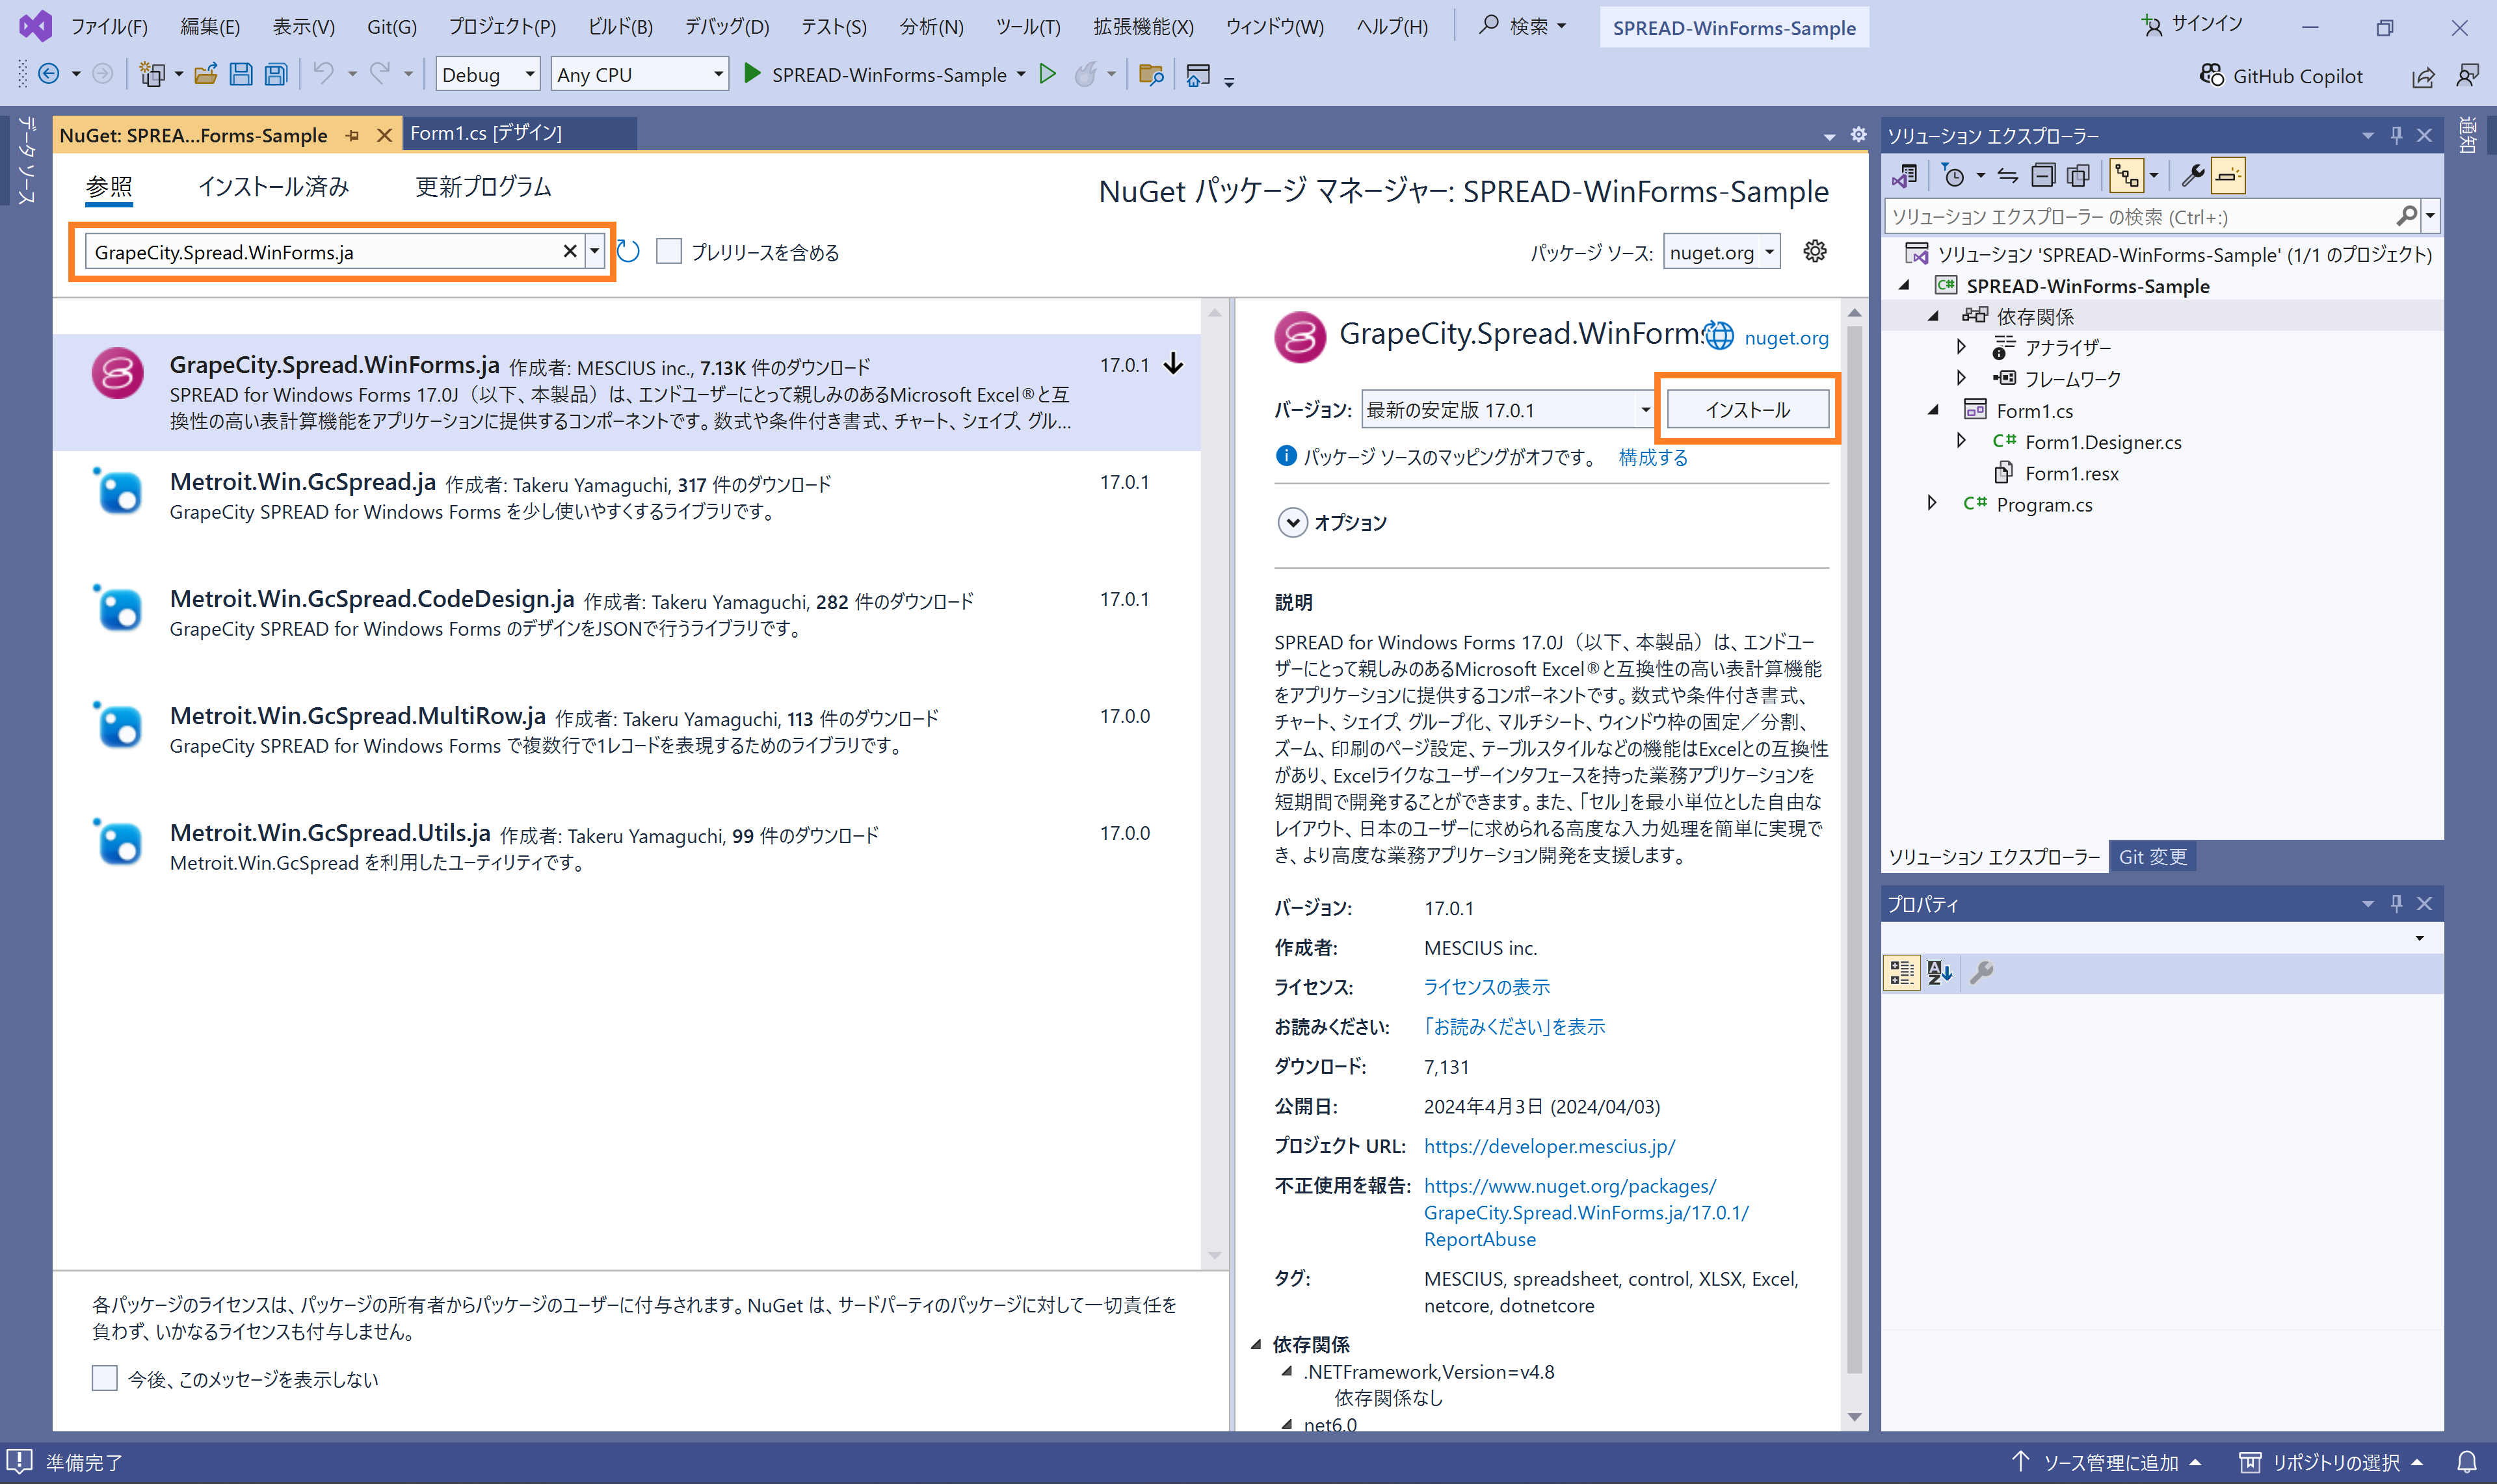The height and width of the screenshot is (1484, 2497).
Task: Open the NuGet search history dropdown arrow
Action: point(594,251)
